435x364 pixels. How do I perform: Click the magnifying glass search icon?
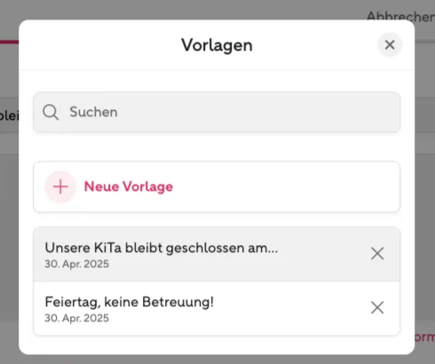(51, 112)
